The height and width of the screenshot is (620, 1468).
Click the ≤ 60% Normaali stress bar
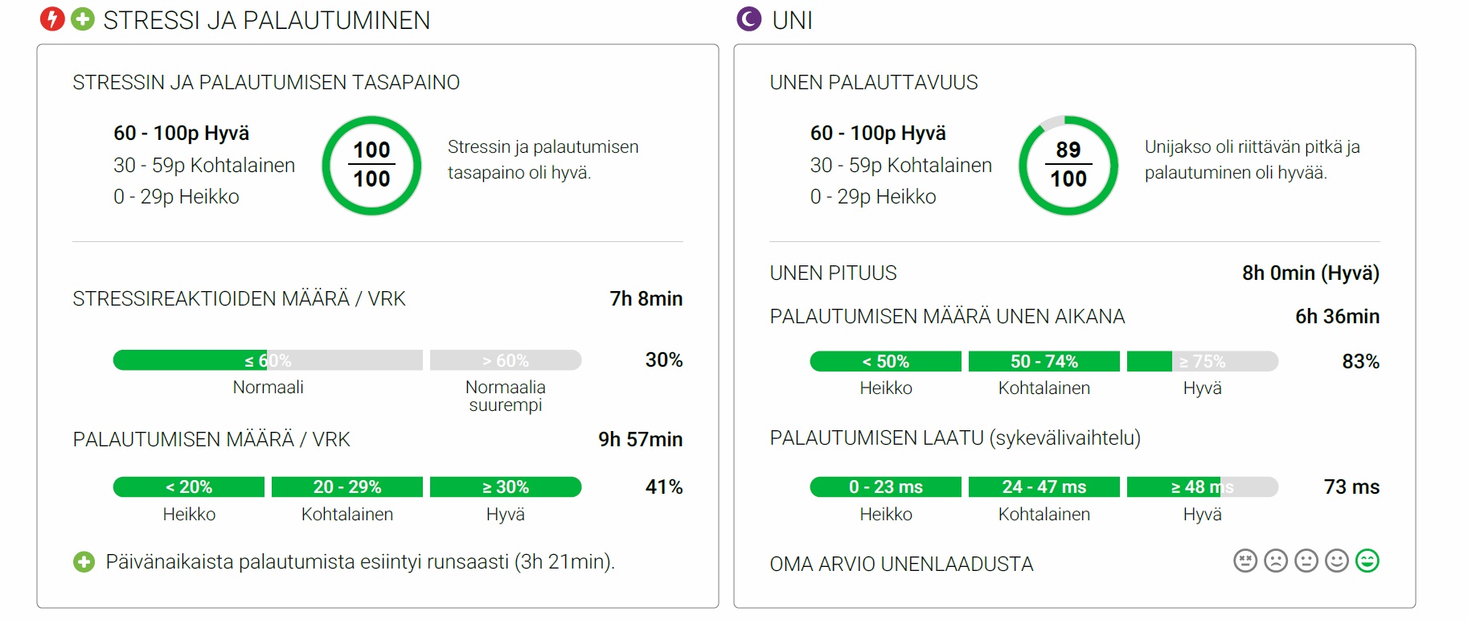click(x=268, y=360)
